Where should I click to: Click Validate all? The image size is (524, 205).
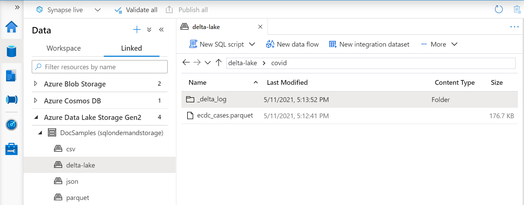pos(136,10)
